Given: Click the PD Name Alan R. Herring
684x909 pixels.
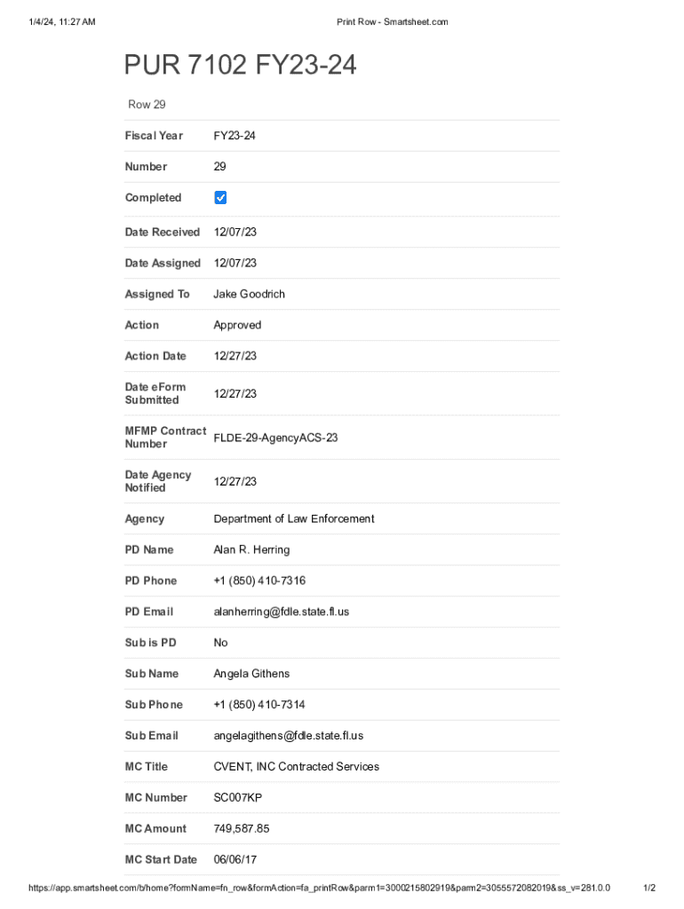Looking at the screenshot, I should pyautogui.click(x=251, y=549).
